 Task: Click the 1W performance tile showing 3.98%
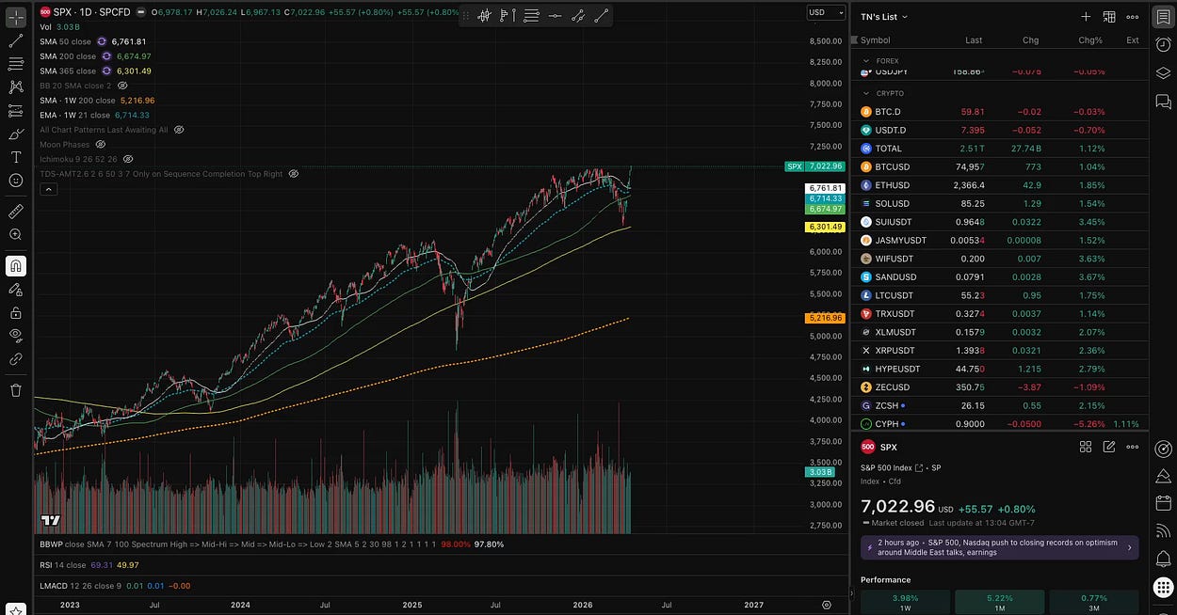coord(905,602)
